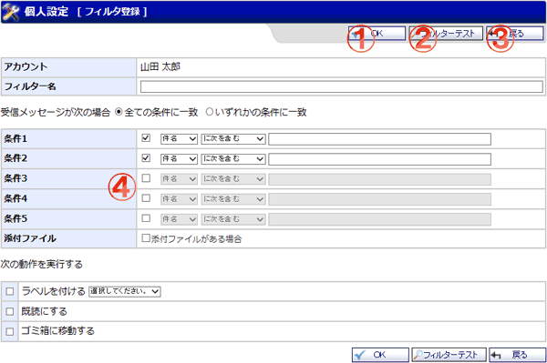
Task: Open 条件5 に次を含む operator dropdown
Action: point(233,219)
